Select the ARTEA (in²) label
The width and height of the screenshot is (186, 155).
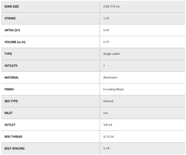click(x=12, y=30)
